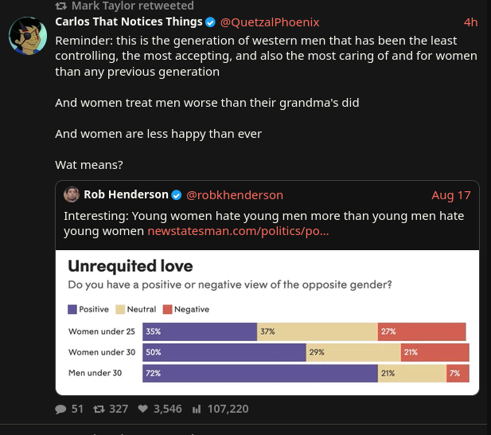Screen dimensions: 491x435
Task: Click the red Negative legend swatch
Action: (x=168, y=309)
